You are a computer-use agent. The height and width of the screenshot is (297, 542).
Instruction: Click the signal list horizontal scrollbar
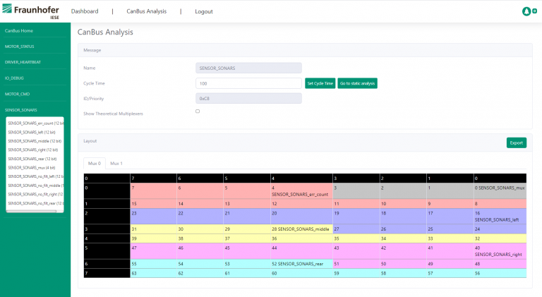32,211
